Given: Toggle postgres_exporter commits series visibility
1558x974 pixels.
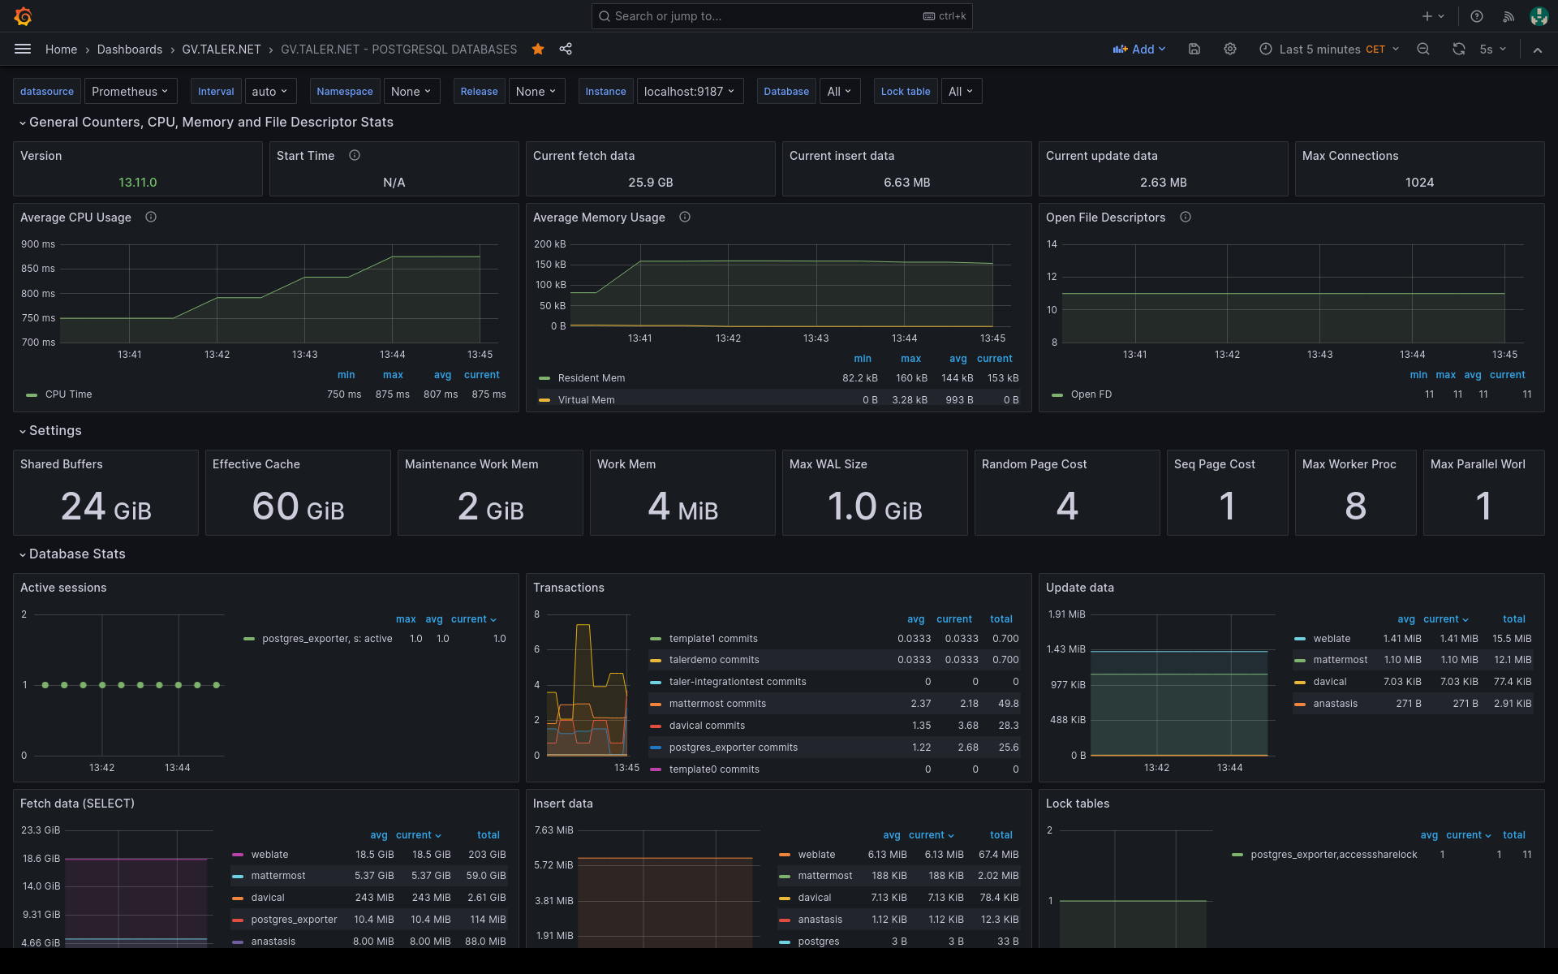Looking at the screenshot, I should tap(733, 748).
